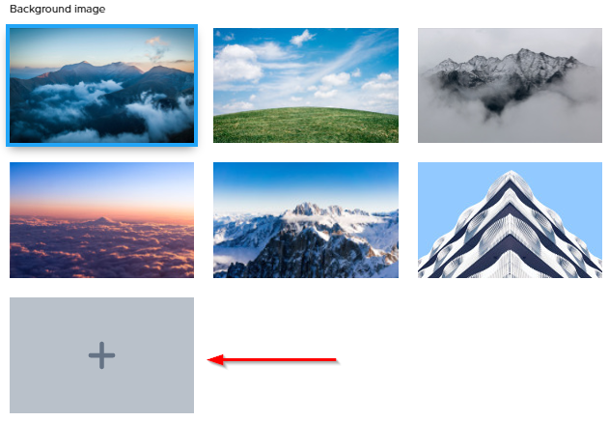Image resolution: width=609 pixels, height=421 pixels.
Task: Open the gray add-image tile
Action: [101, 355]
